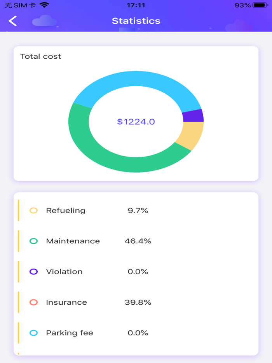The height and width of the screenshot is (363, 272).
Task: Select the small purple donut segment
Action: click(193, 116)
